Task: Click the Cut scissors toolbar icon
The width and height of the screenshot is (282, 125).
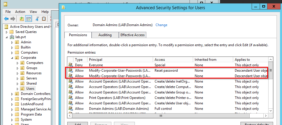Action: point(38,19)
